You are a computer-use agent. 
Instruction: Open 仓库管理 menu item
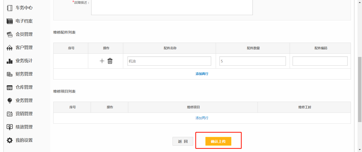(x=24, y=87)
